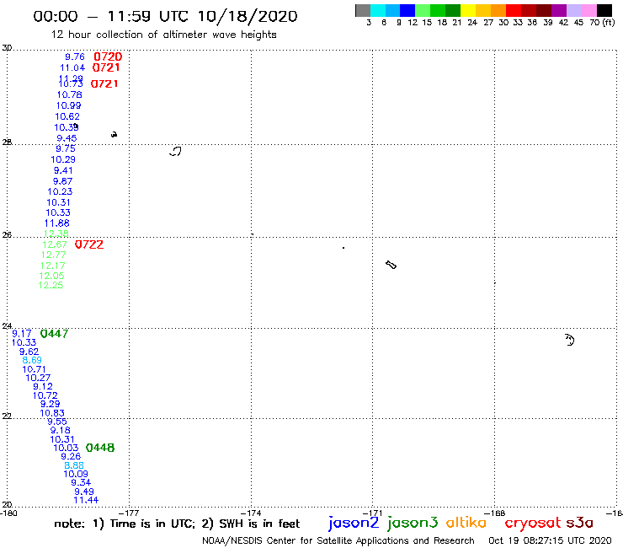Click the green 12.67 wave height
Image resolution: width=623 pixels, height=548 pixels.
point(55,244)
